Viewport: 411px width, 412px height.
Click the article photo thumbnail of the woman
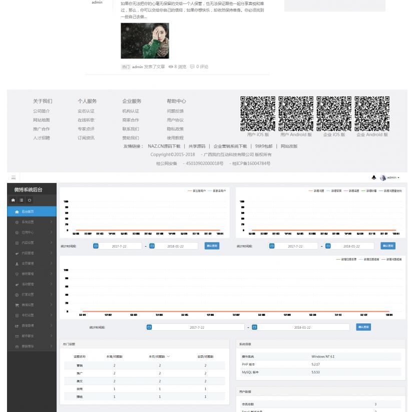coord(145,41)
